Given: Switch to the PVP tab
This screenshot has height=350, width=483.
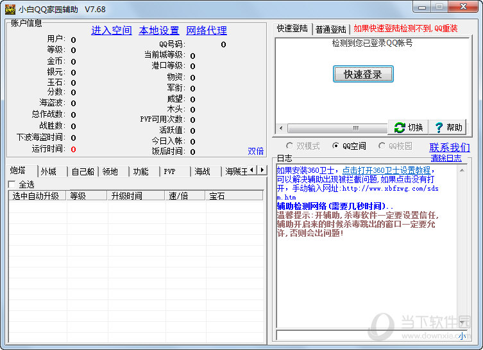Looking at the screenshot, I should [175, 171].
